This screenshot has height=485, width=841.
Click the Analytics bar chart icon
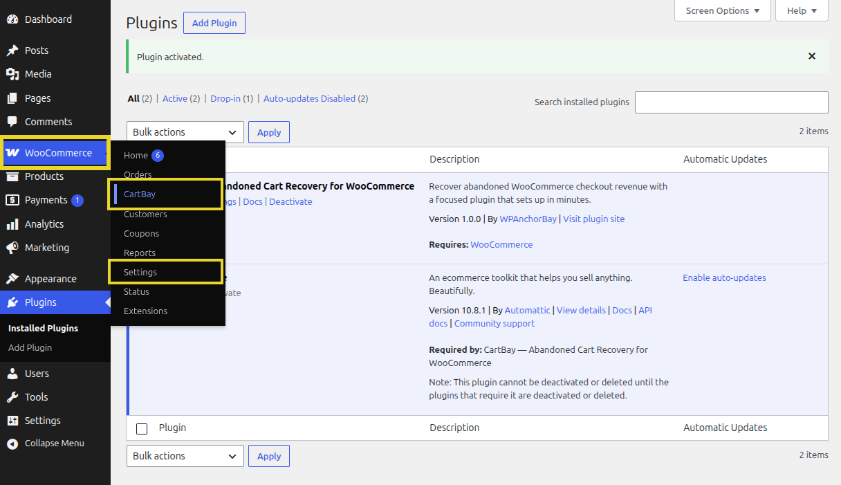[x=12, y=224]
